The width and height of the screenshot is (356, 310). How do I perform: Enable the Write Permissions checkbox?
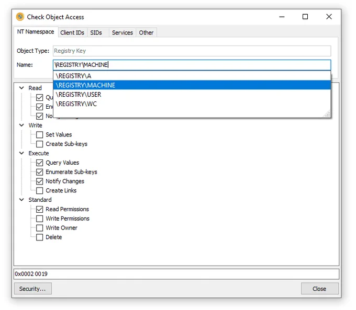click(39, 219)
